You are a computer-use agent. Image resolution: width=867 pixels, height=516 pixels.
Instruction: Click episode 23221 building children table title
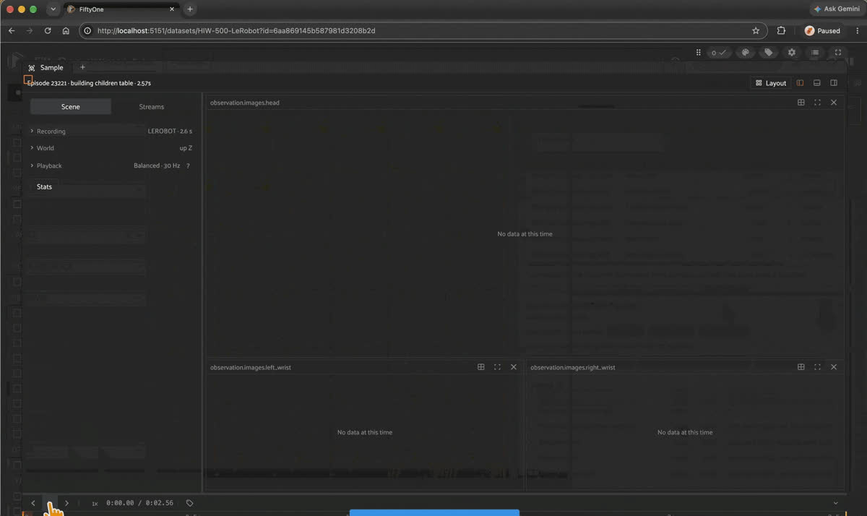click(x=89, y=83)
